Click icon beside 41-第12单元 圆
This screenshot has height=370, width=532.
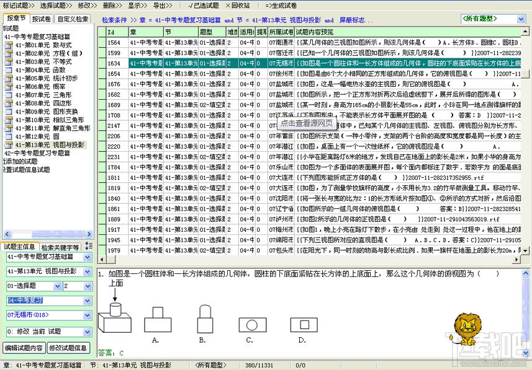pyautogui.click(x=9, y=136)
